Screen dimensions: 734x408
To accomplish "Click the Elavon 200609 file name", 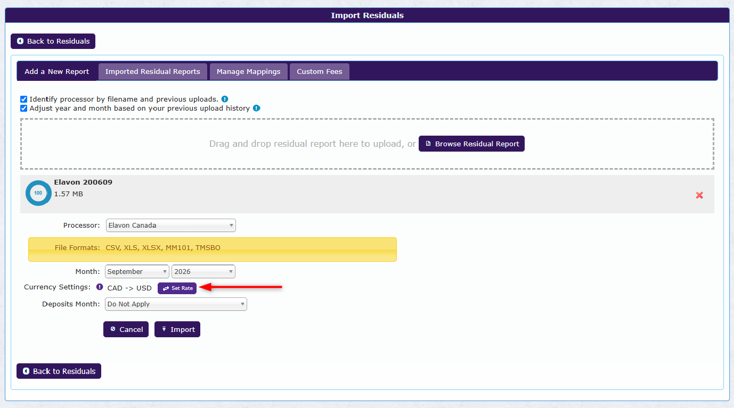I will click(x=83, y=182).
